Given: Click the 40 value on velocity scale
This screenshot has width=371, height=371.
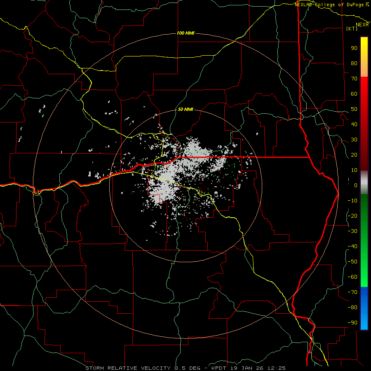Looking at the screenshot, I should 354,124.
